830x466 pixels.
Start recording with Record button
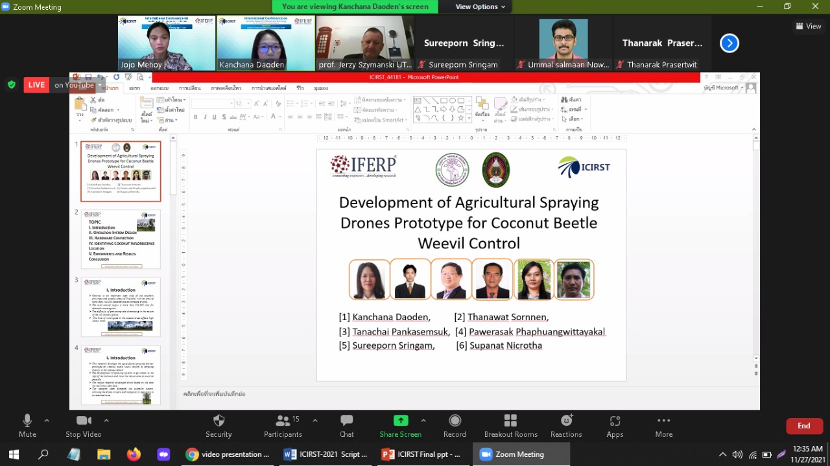tap(455, 426)
